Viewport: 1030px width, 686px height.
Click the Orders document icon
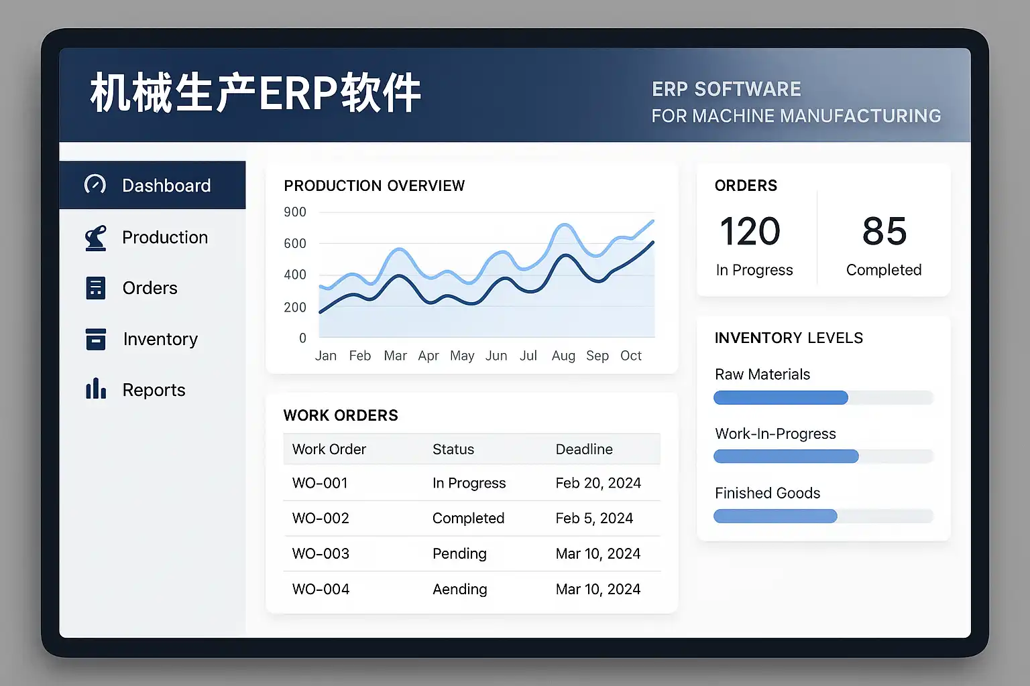(x=96, y=288)
